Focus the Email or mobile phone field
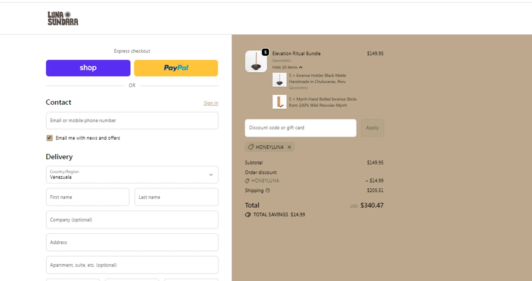The height and width of the screenshot is (281, 532). click(132, 120)
